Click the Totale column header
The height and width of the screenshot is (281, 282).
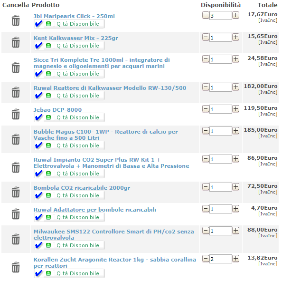click(267, 5)
